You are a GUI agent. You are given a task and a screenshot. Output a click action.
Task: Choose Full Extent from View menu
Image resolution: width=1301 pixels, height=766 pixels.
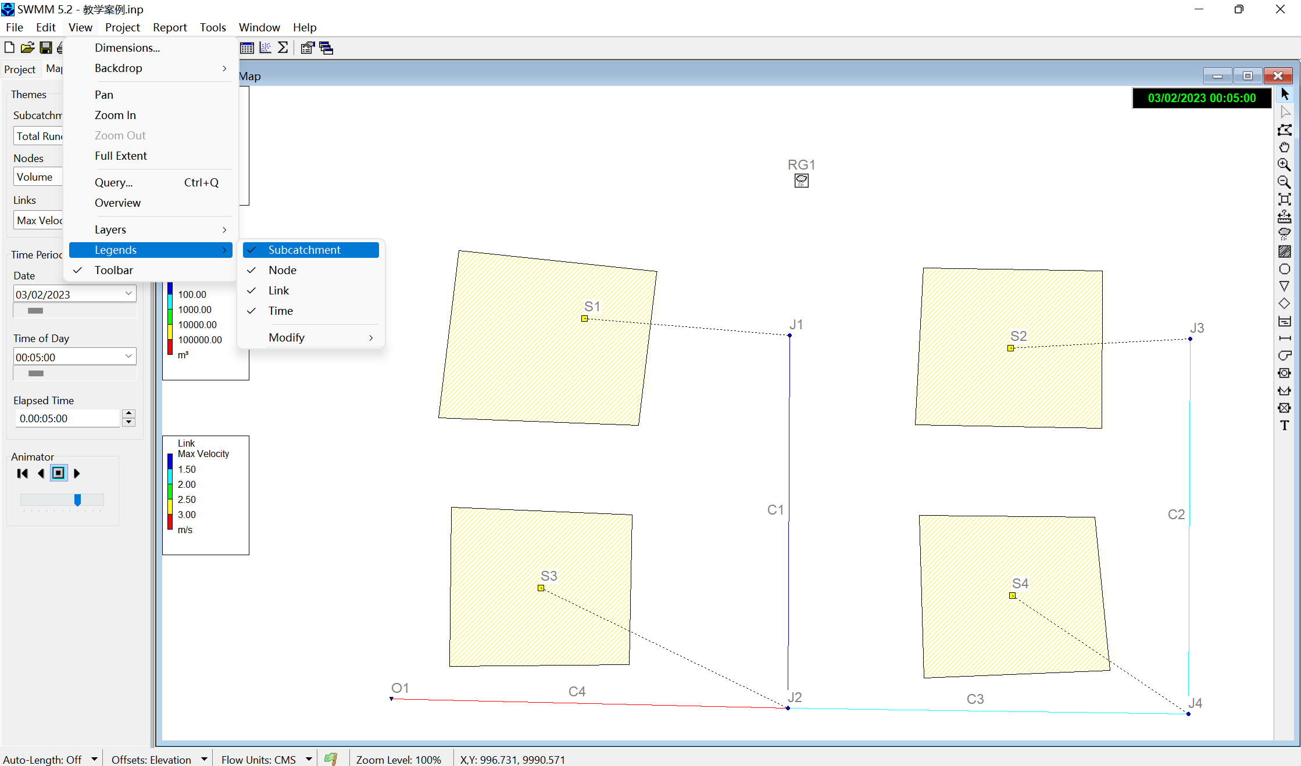coord(121,156)
